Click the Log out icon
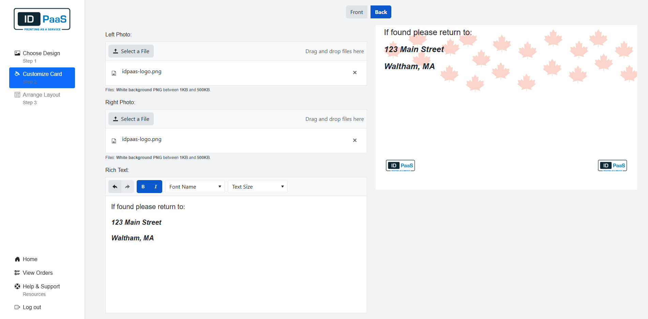The width and height of the screenshot is (648, 319). tap(17, 307)
